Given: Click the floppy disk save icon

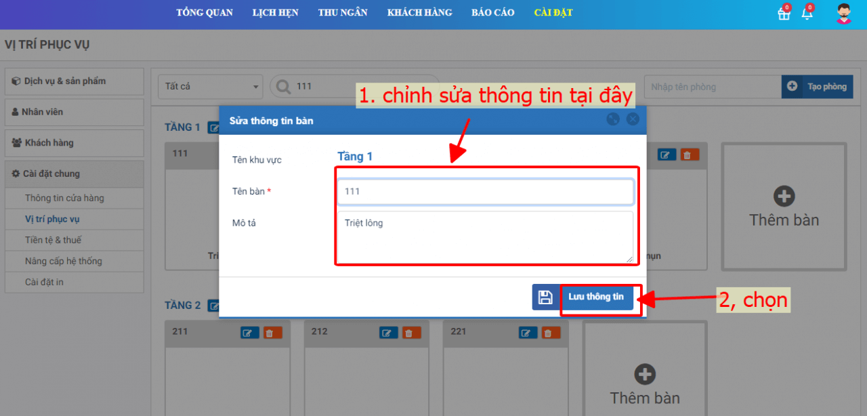Looking at the screenshot, I should (x=545, y=297).
